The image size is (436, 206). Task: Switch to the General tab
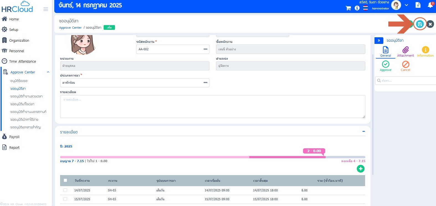coord(385,51)
